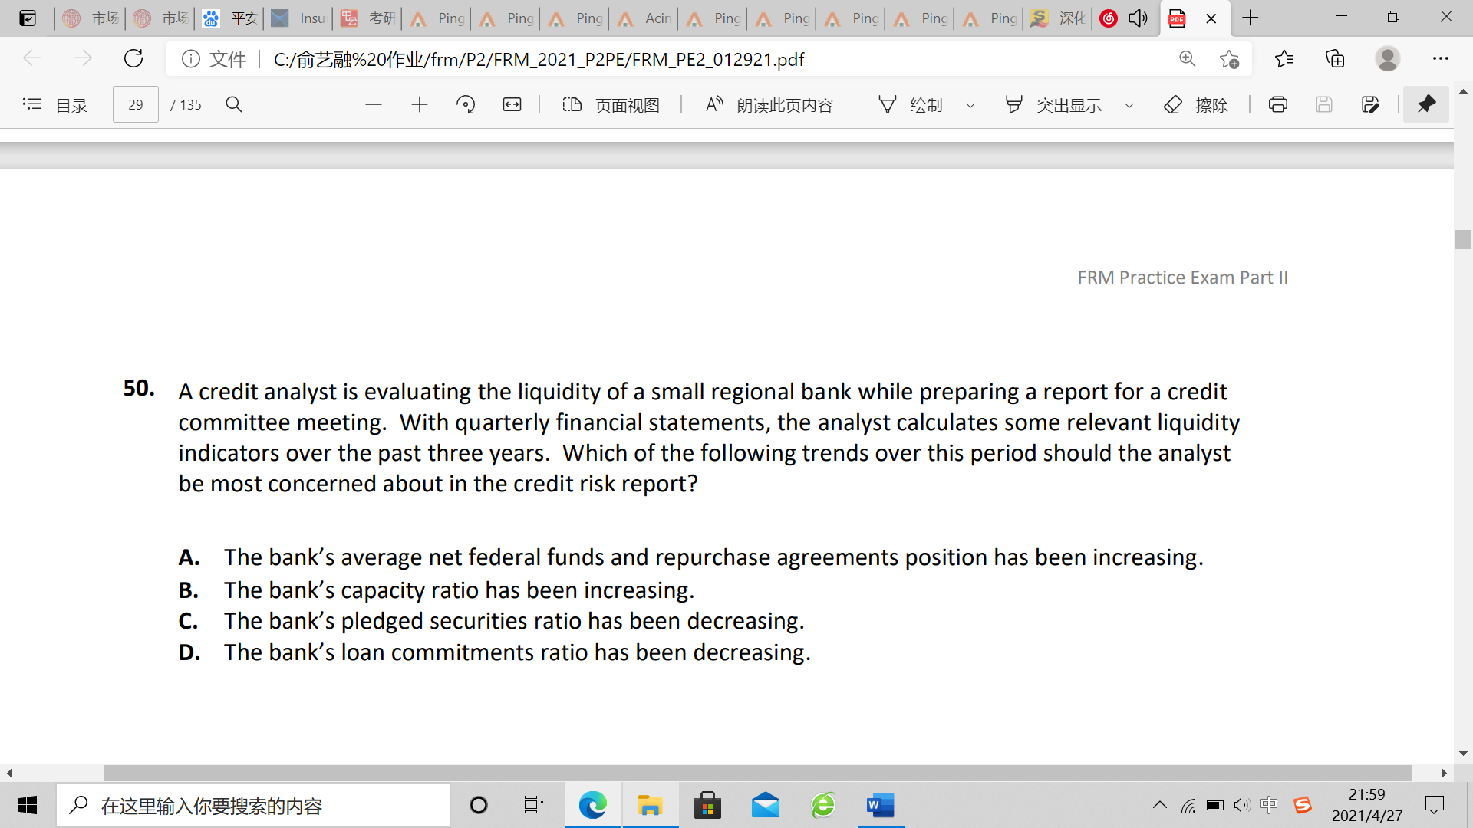1473x828 pixels.
Task: Open 页面视图 page view options
Action: pos(611,105)
